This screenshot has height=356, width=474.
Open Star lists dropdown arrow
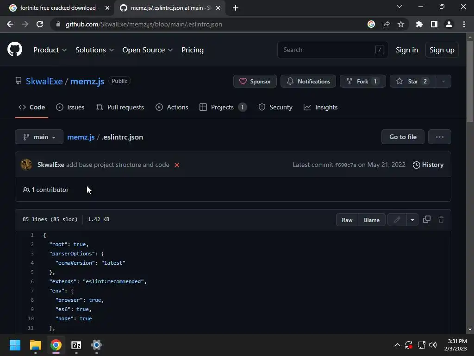tap(443, 81)
